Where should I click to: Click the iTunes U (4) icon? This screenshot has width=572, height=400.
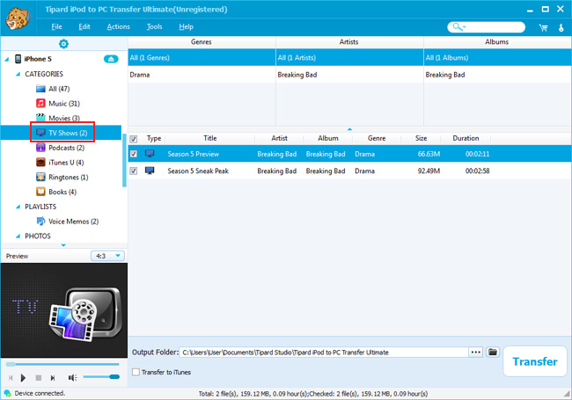(40, 162)
